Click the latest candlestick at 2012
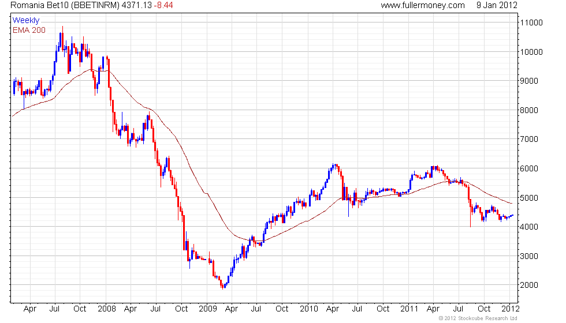566x323 pixels. click(512, 215)
